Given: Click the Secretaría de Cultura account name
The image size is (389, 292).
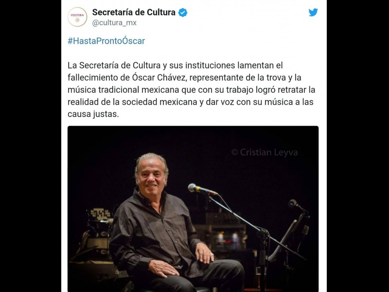Looking at the screenshot, I should [134, 12].
